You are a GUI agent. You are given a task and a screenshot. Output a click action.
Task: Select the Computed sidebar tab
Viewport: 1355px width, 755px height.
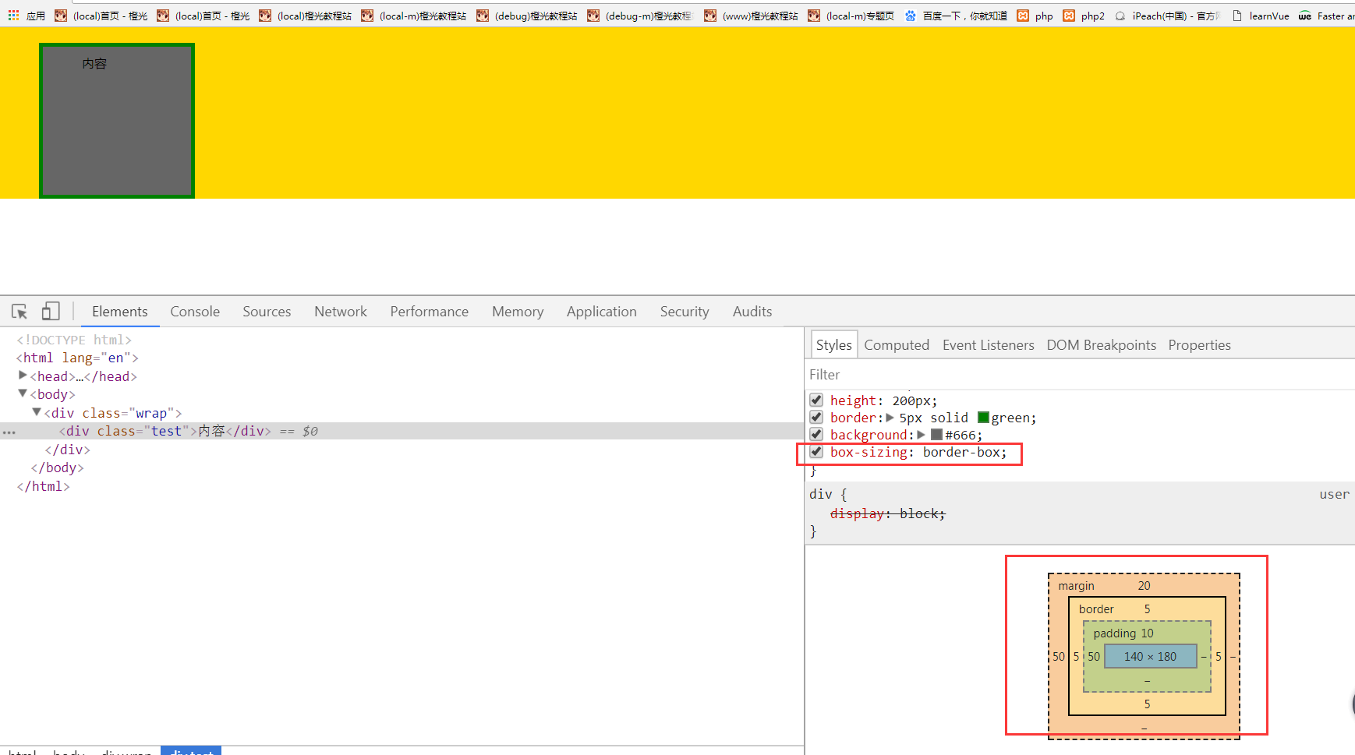pos(897,345)
